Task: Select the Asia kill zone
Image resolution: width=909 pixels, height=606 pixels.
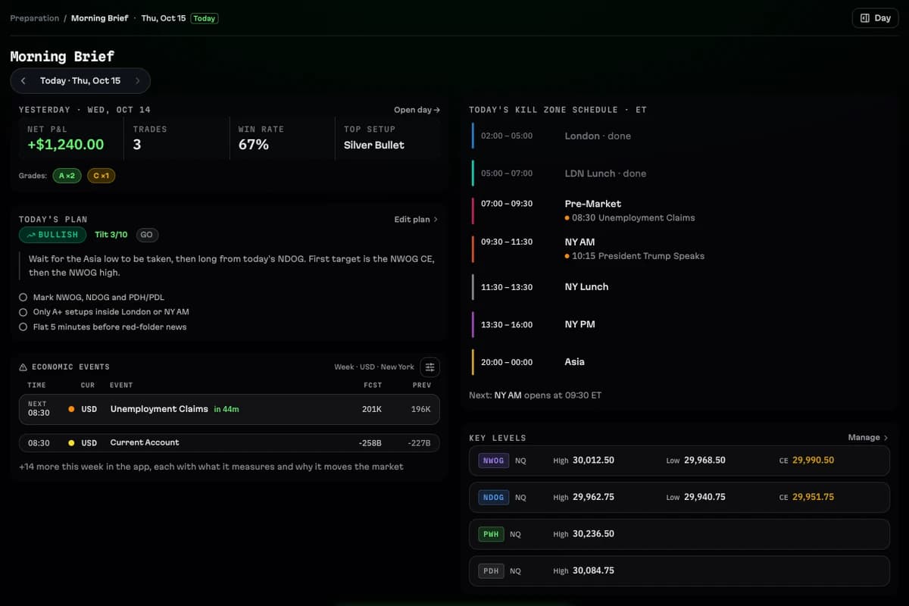Action: (x=680, y=362)
